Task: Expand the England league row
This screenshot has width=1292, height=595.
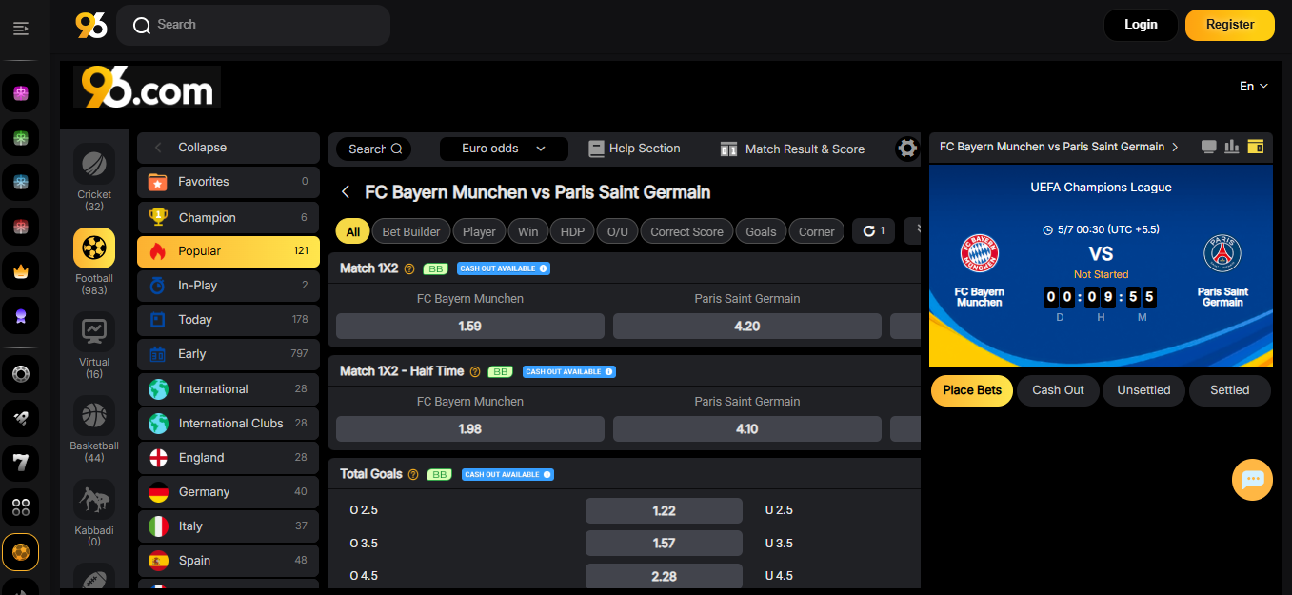Action: [229, 458]
